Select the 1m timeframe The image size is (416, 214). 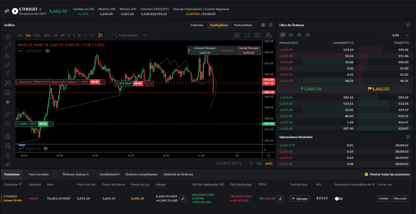pyautogui.click(x=20, y=35)
